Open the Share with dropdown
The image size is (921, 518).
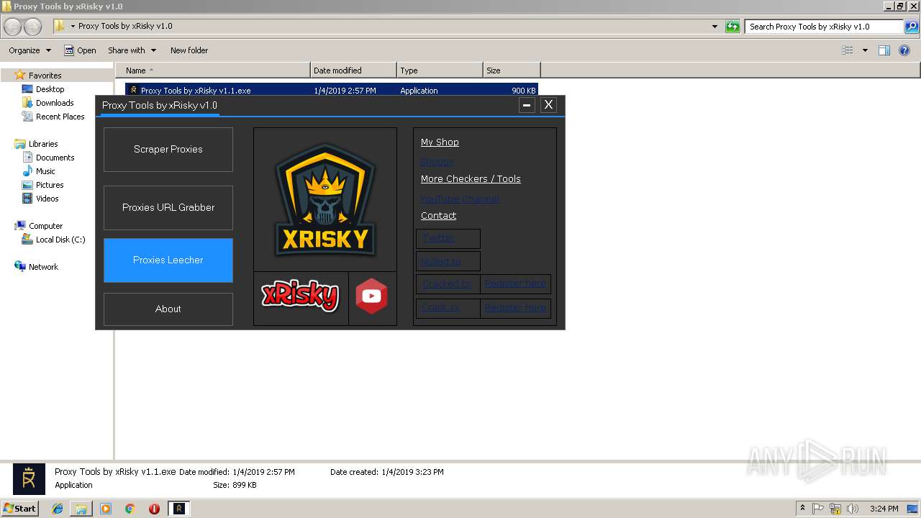point(132,50)
